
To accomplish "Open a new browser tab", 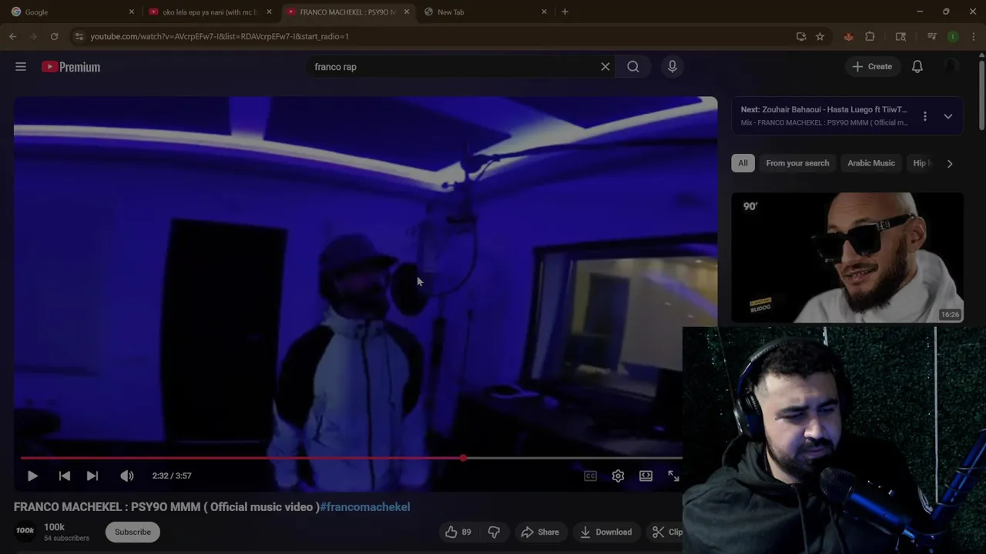I will [565, 12].
